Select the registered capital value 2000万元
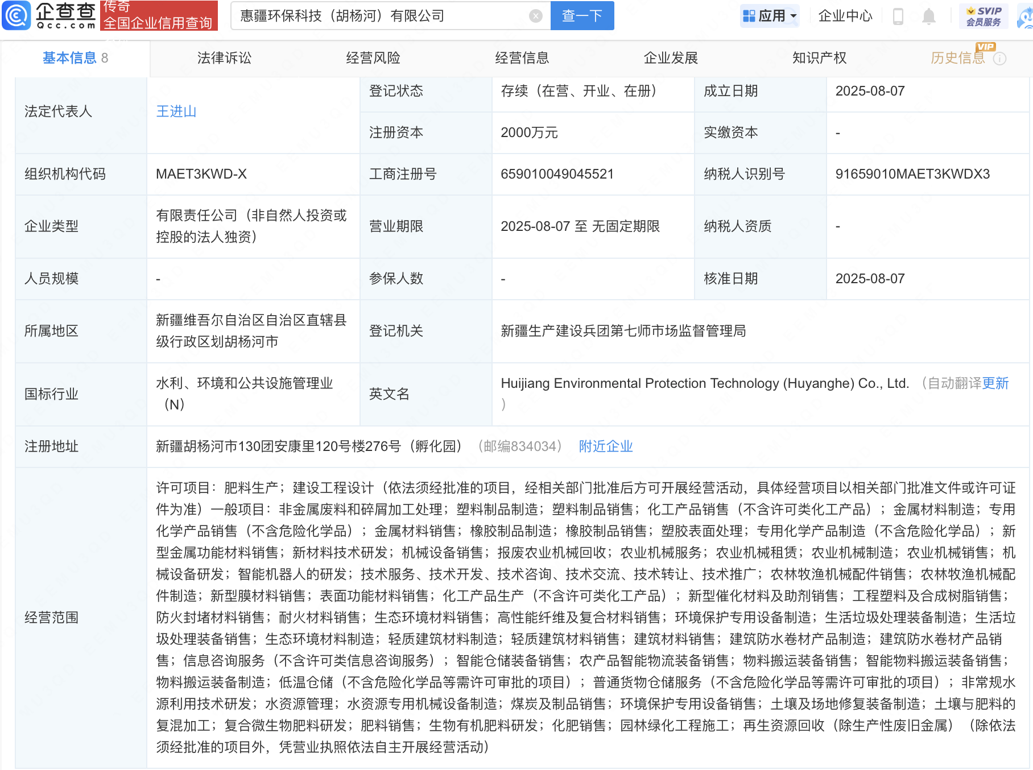Viewport: 1033px width, 770px height. (529, 133)
